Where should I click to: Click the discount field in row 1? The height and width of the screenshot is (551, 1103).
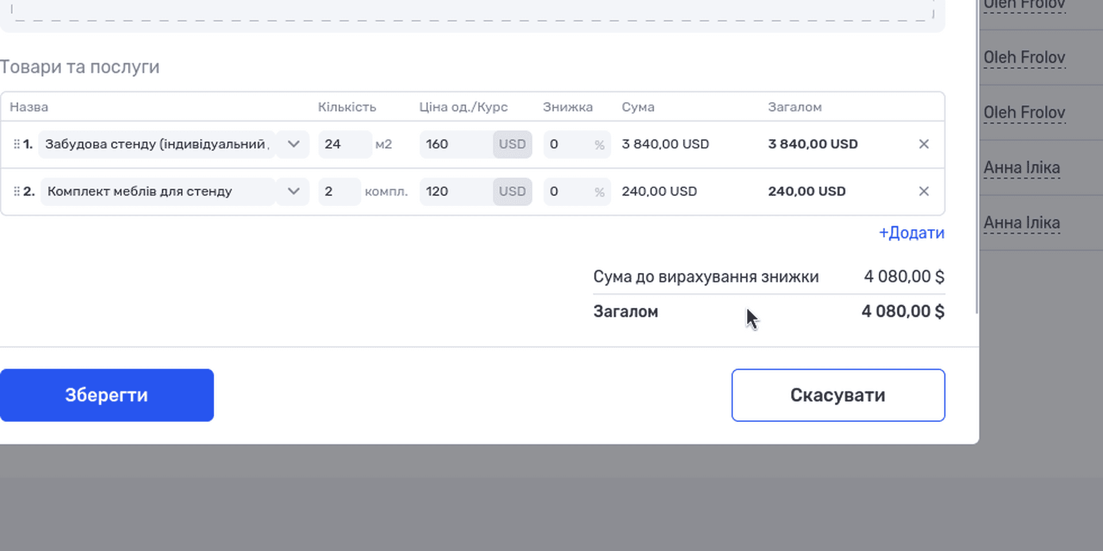coord(577,144)
